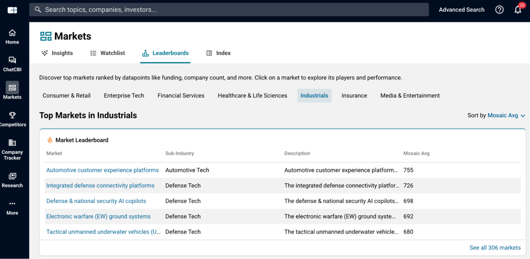
Task: Click the Top Markets in Industrials heading
Action: pyautogui.click(x=88, y=116)
